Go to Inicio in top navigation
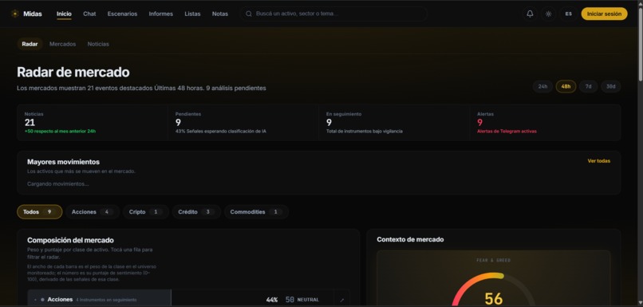Screen dimensions: 643x307 [64, 14]
